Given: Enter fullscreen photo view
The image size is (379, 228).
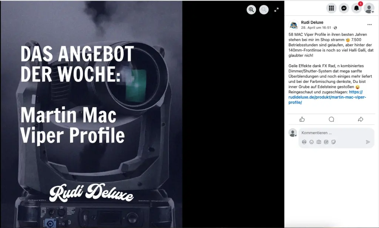Looking at the screenshot, I should (x=276, y=10).
